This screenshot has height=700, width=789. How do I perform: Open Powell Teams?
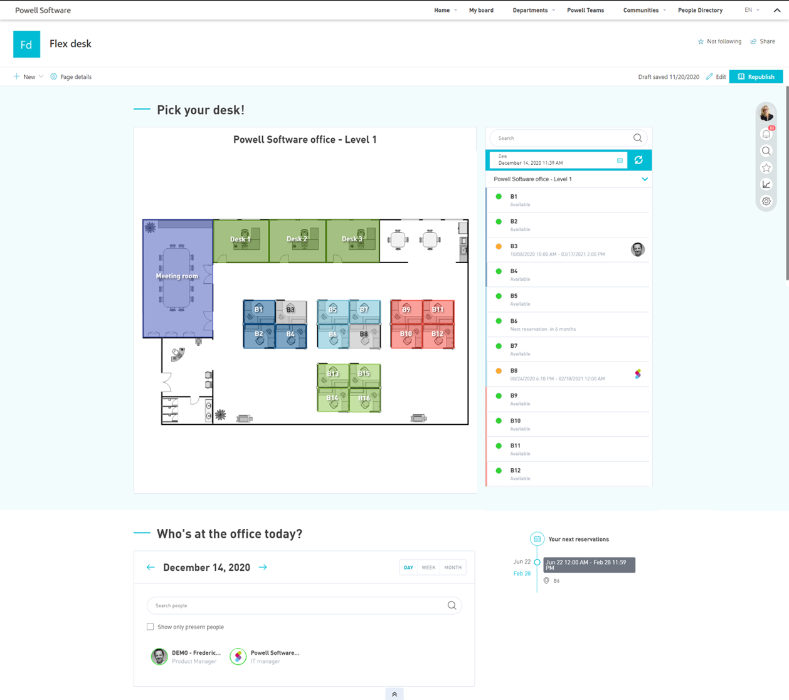(x=585, y=10)
